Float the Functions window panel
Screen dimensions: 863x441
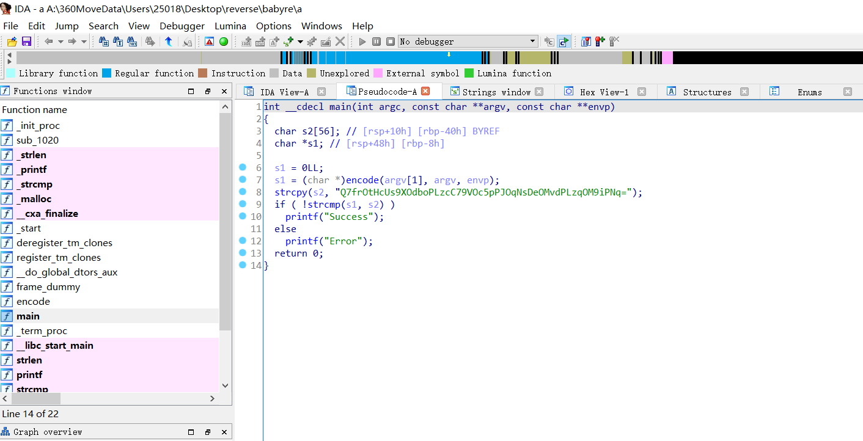pyautogui.click(x=208, y=91)
